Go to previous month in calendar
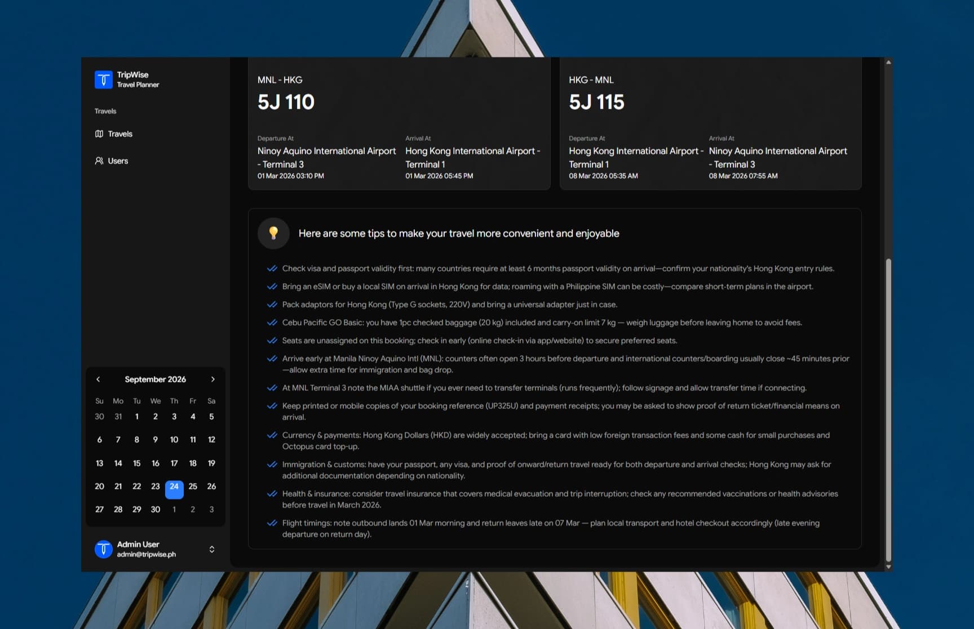974x629 pixels. pyautogui.click(x=98, y=380)
